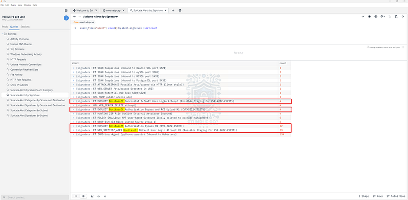Click the chart toggle icon in footer

pos(92,196)
